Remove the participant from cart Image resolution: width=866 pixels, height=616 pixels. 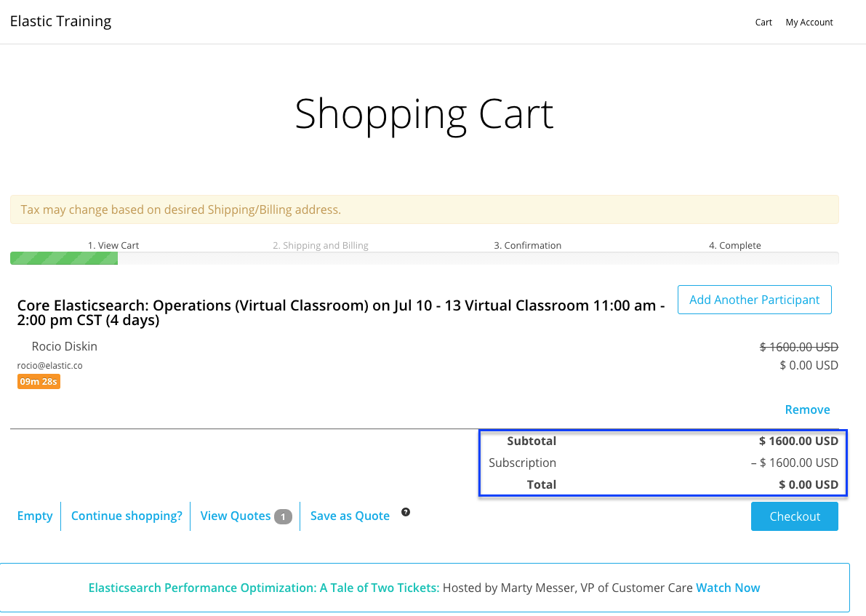(807, 409)
